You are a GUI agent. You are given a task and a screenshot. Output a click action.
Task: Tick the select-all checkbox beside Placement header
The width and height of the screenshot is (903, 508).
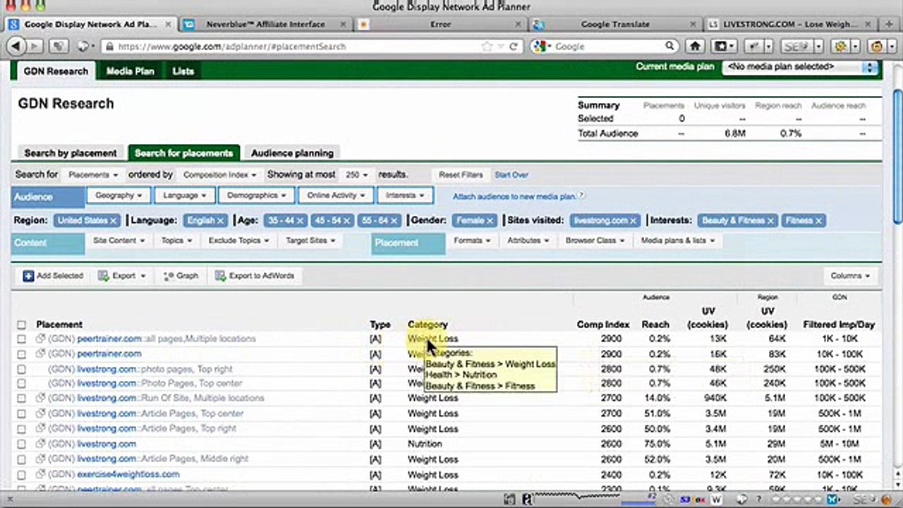pos(21,325)
